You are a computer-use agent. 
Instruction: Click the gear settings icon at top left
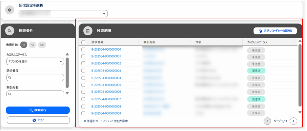(x=10, y=10)
